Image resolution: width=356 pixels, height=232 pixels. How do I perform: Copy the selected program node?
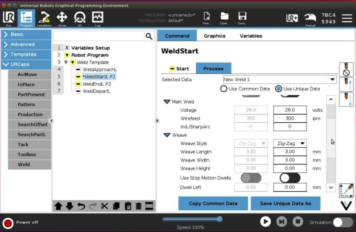(116, 206)
